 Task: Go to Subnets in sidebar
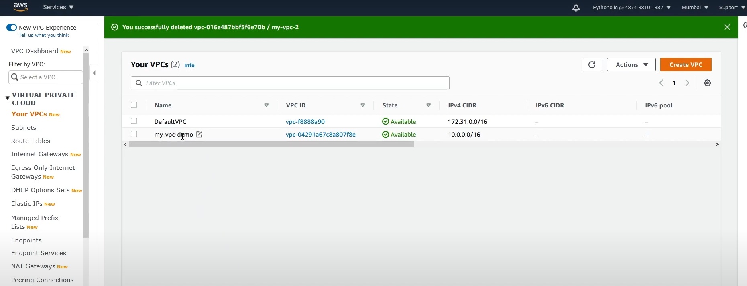click(x=24, y=128)
